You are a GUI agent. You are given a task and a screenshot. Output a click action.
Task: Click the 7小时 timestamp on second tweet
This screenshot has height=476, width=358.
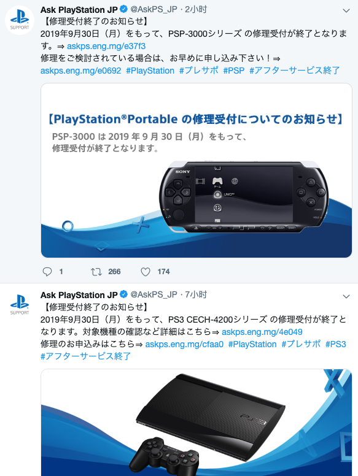(x=196, y=294)
